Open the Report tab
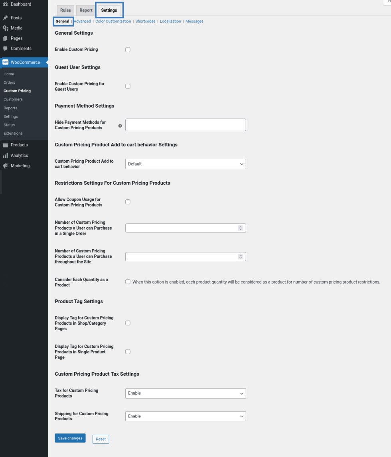Image resolution: width=391 pixels, height=457 pixels. point(86,10)
